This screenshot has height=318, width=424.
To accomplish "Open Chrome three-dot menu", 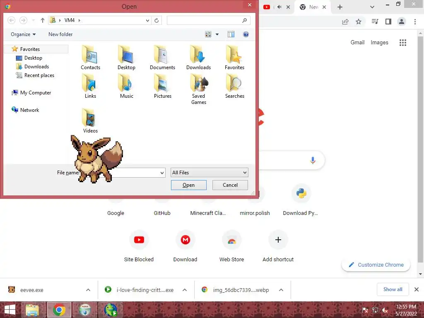I will [x=415, y=22].
